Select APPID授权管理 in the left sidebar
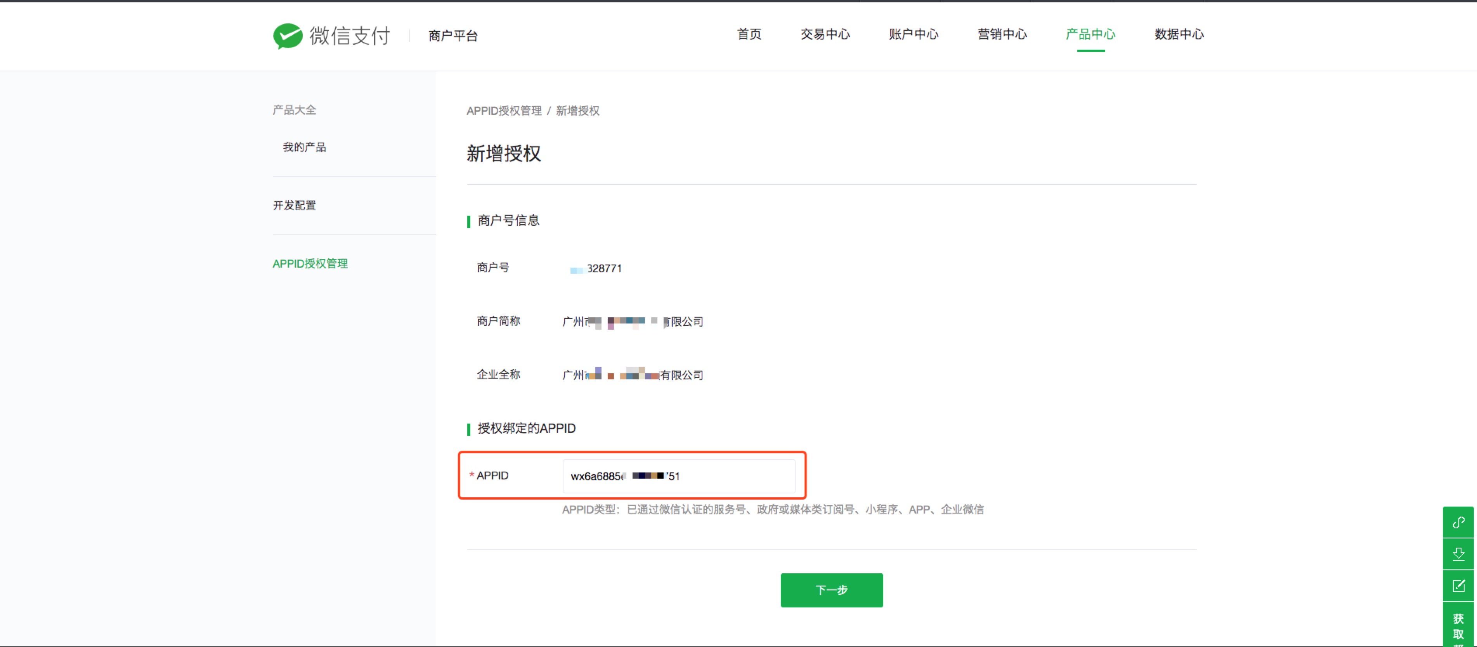 (x=310, y=264)
